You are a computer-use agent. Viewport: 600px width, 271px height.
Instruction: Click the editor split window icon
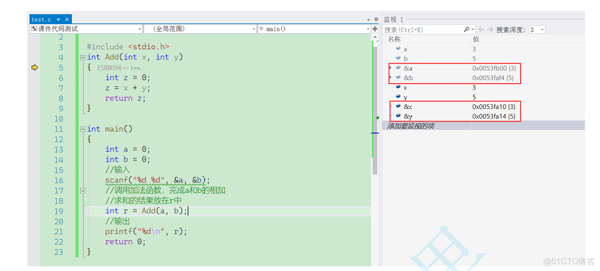(375, 28)
